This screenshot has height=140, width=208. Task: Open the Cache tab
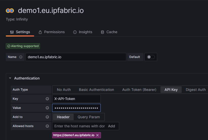(x=109, y=32)
